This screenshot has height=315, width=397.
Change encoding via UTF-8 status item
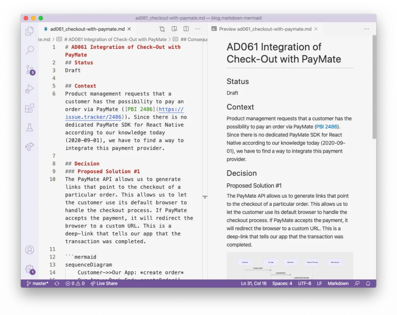point(304,284)
